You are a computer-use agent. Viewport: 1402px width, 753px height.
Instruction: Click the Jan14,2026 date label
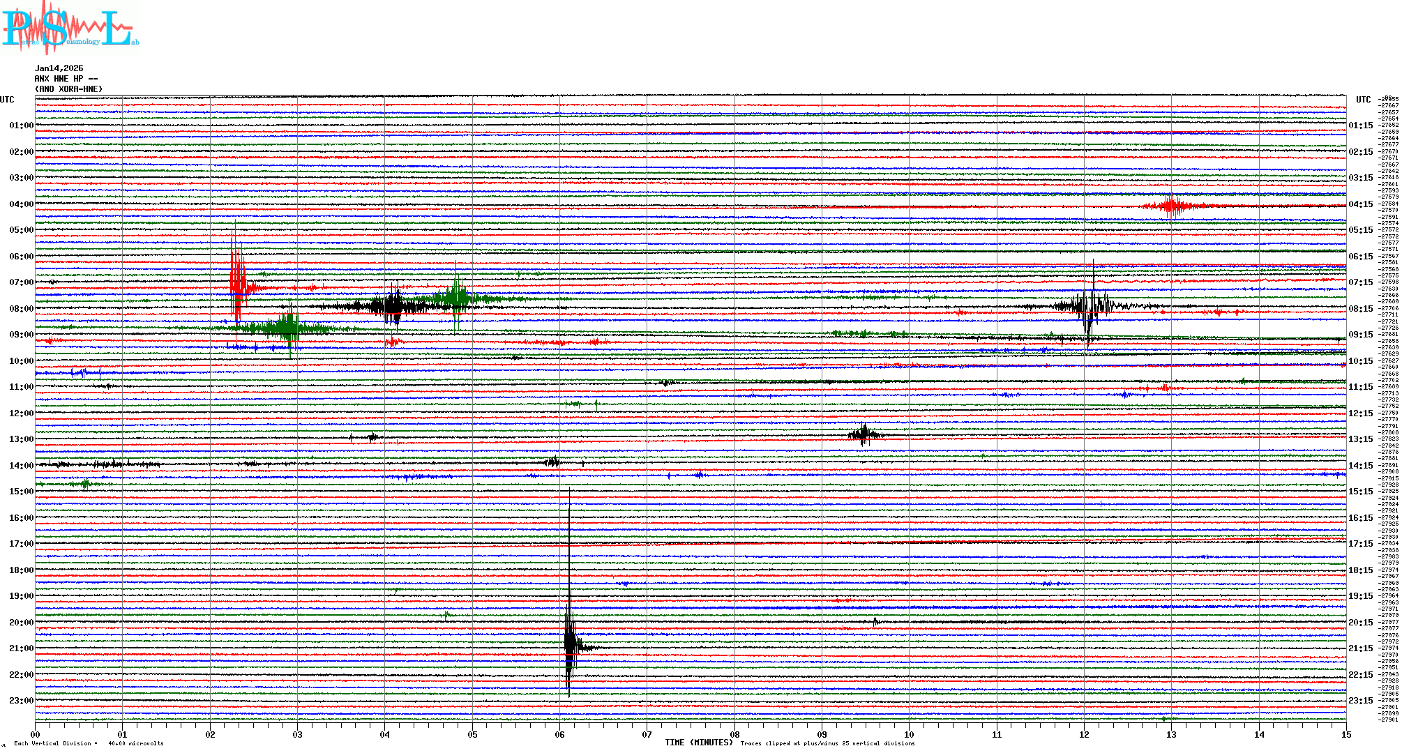point(59,68)
